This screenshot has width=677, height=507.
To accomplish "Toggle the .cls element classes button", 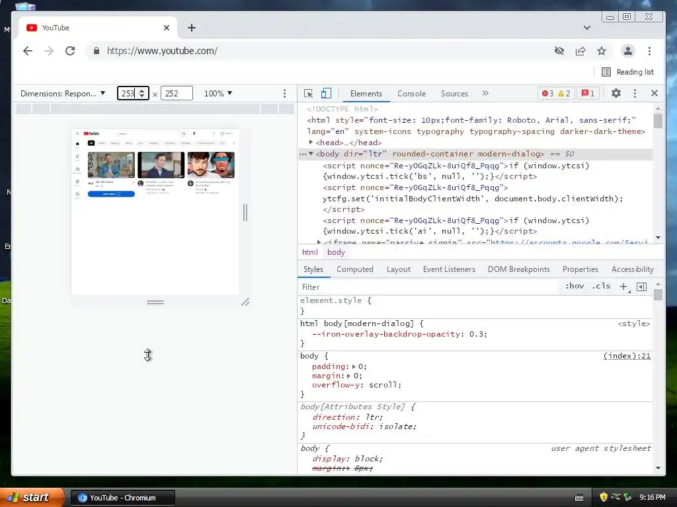I will pos(602,287).
